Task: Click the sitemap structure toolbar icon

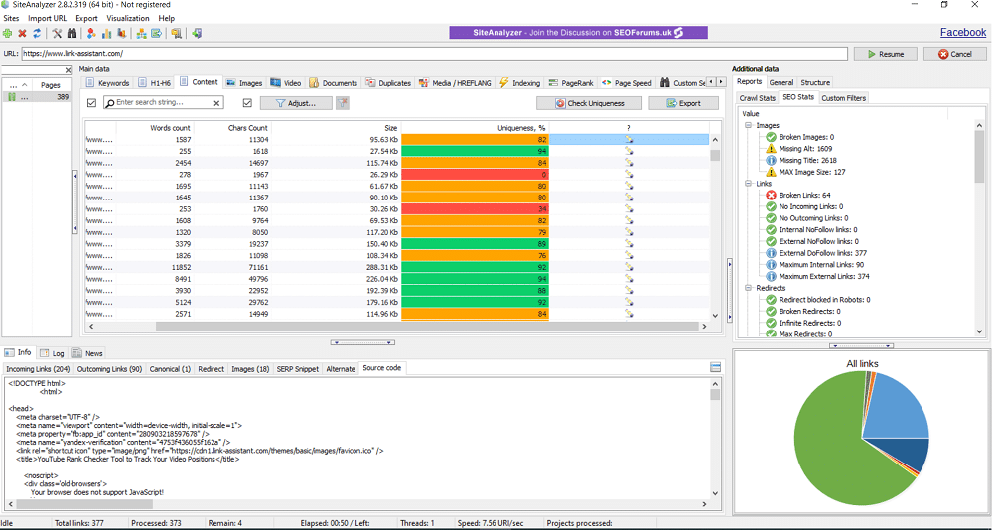Action: click(x=141, y=33)
